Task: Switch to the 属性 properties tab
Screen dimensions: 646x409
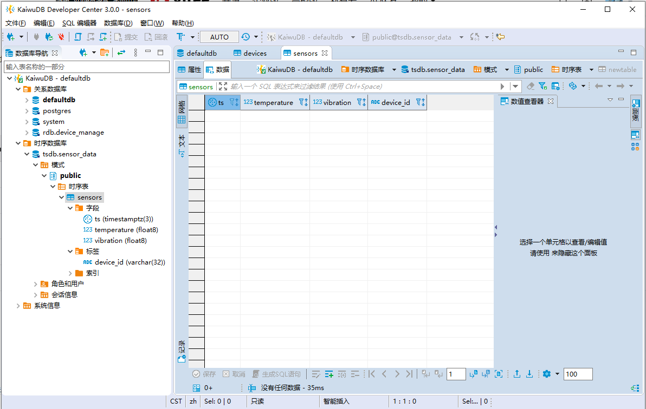Action: (x=190, y=70)
